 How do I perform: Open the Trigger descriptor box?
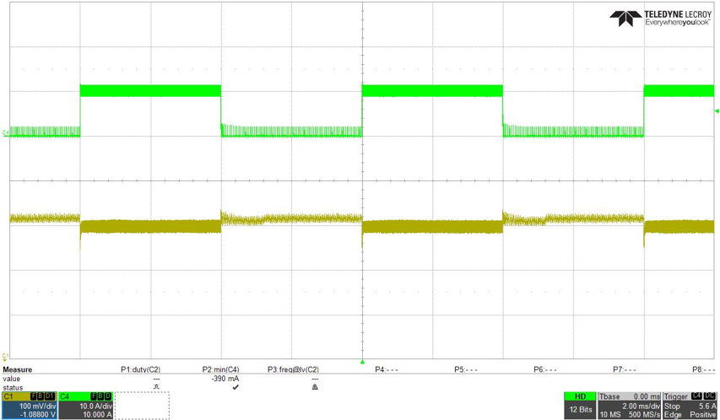689,405
